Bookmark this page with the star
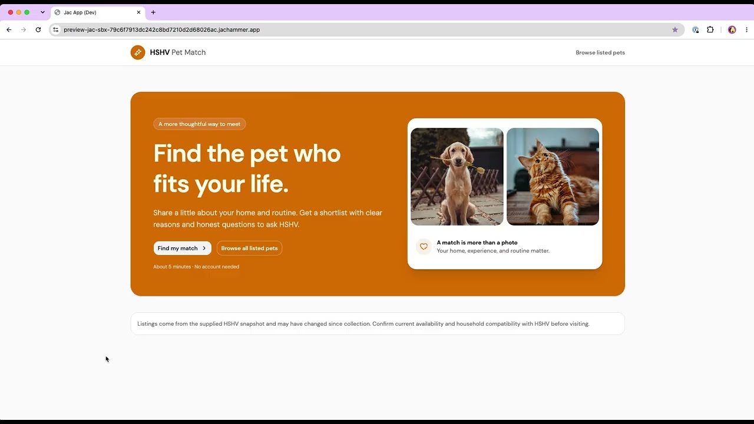The width and height of the screenshot is (754, 424). pyautogui.click(x=675, y=29)
